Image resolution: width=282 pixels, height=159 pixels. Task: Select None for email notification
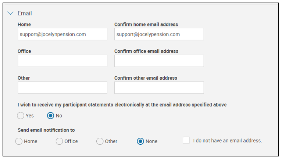[140, 141]
